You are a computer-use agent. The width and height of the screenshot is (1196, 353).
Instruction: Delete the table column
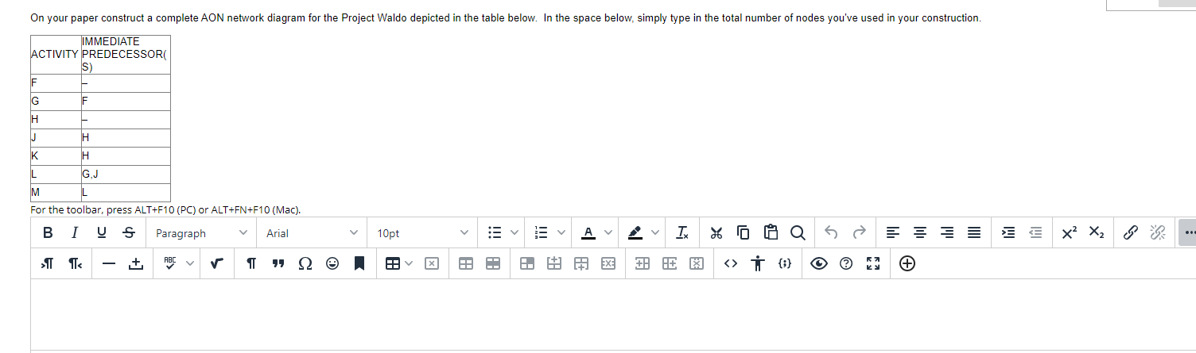point(697,265)
